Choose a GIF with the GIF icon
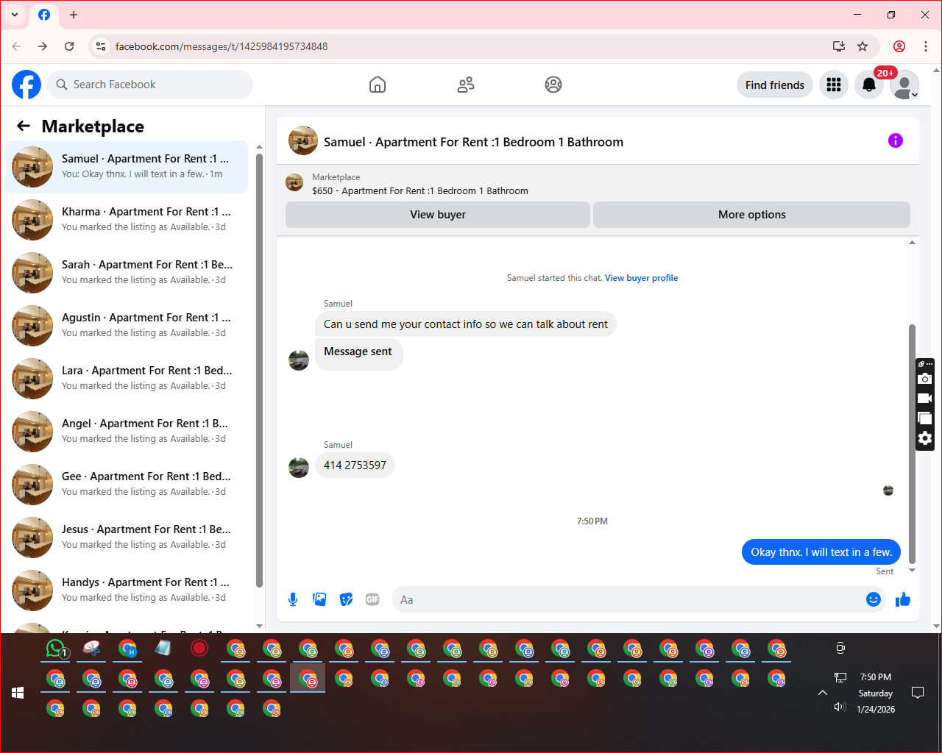 click(x=372, y=599)
